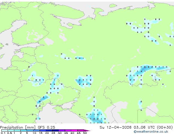This screenshot has width=174, height=134.
Task: Click the date Su 12-04-2026
Action: pyautogui.click(x=116, y=127)
